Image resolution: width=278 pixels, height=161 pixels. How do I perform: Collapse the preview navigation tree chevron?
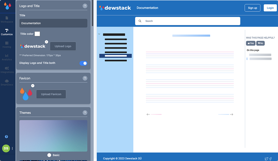(99, 34)
